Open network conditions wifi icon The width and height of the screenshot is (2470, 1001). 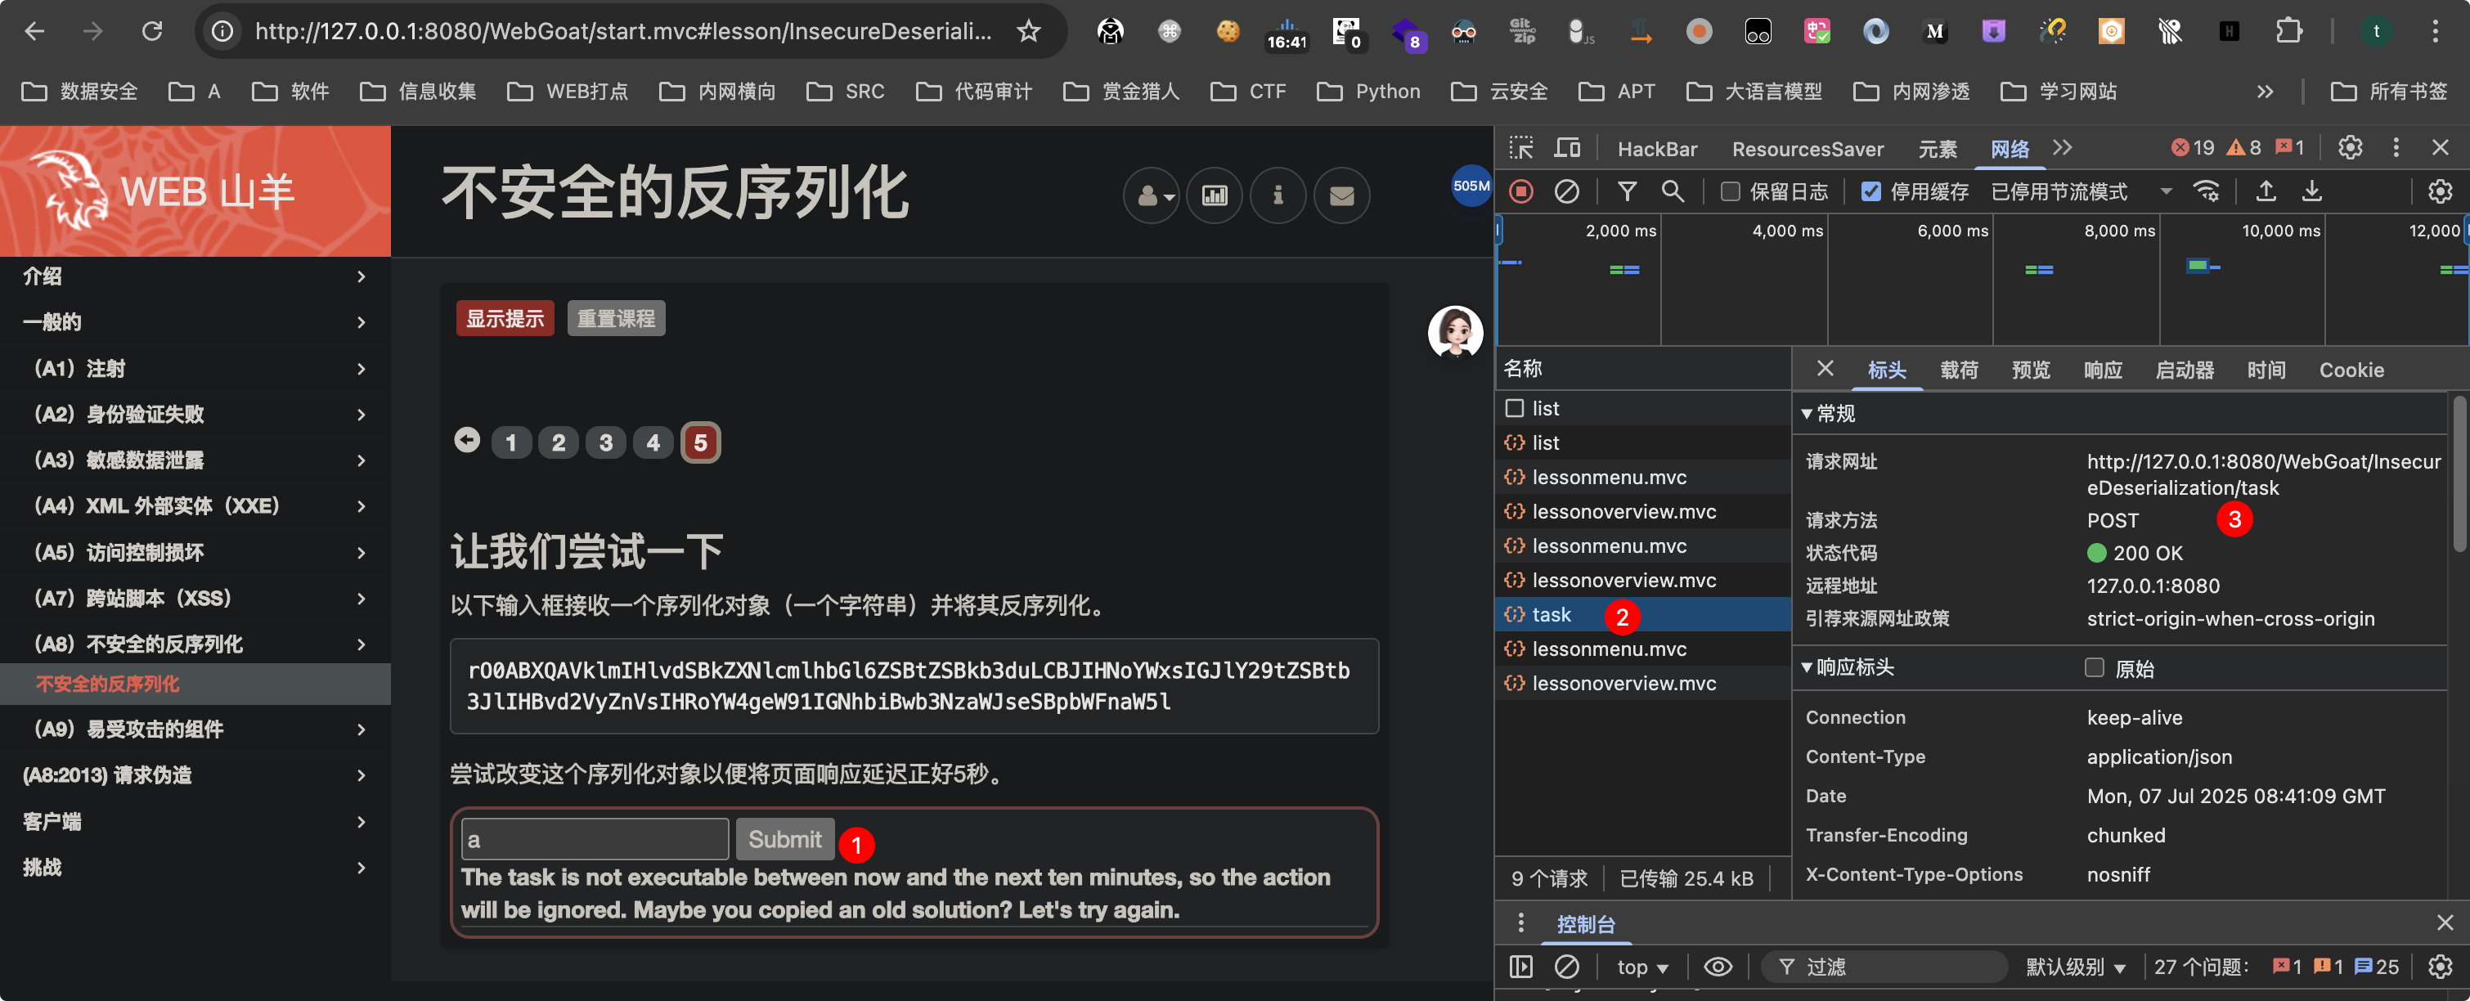[2207, 191]
